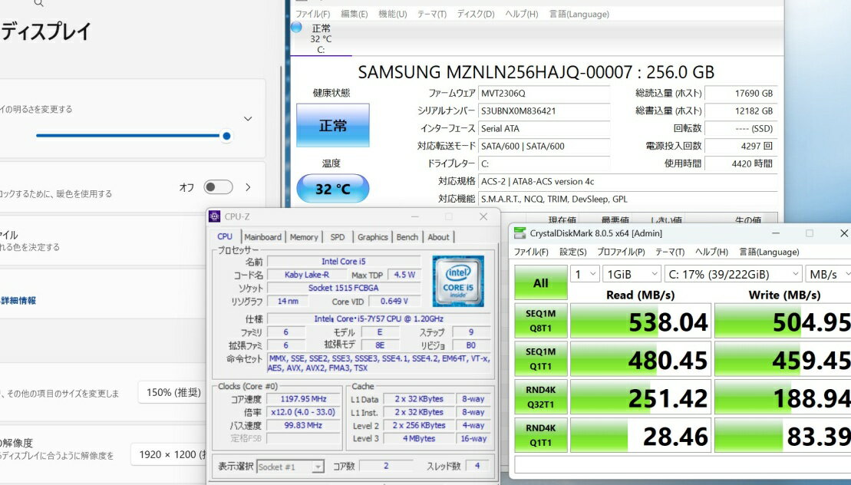Image resolution: width=851 pixels, height=485 pixels.
Task: Open the C: drive selection dropdown
Action: pos(734,274)
